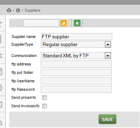Click the arrow icon in left sidebar
Viewport: 140px width, 128px height.
point(1,55)
